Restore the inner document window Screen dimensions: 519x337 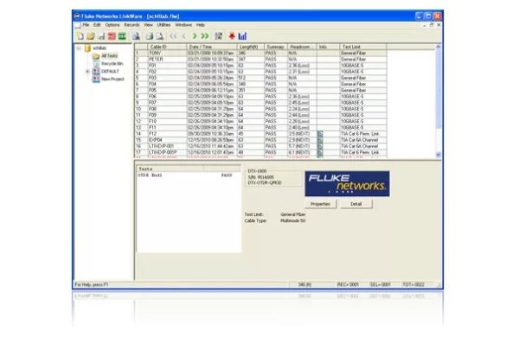(x=432, y=25)
